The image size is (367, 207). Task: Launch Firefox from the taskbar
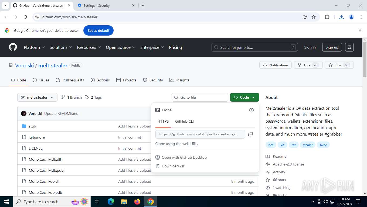click(x=137, y=202)
